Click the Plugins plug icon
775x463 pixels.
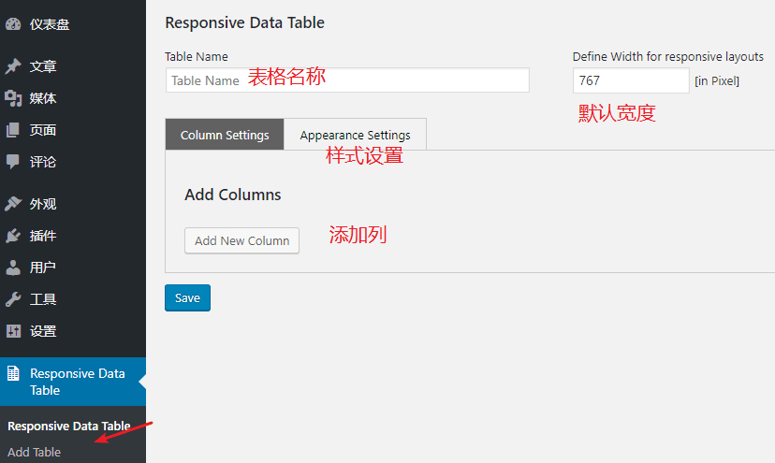click(x=13, y=235)
